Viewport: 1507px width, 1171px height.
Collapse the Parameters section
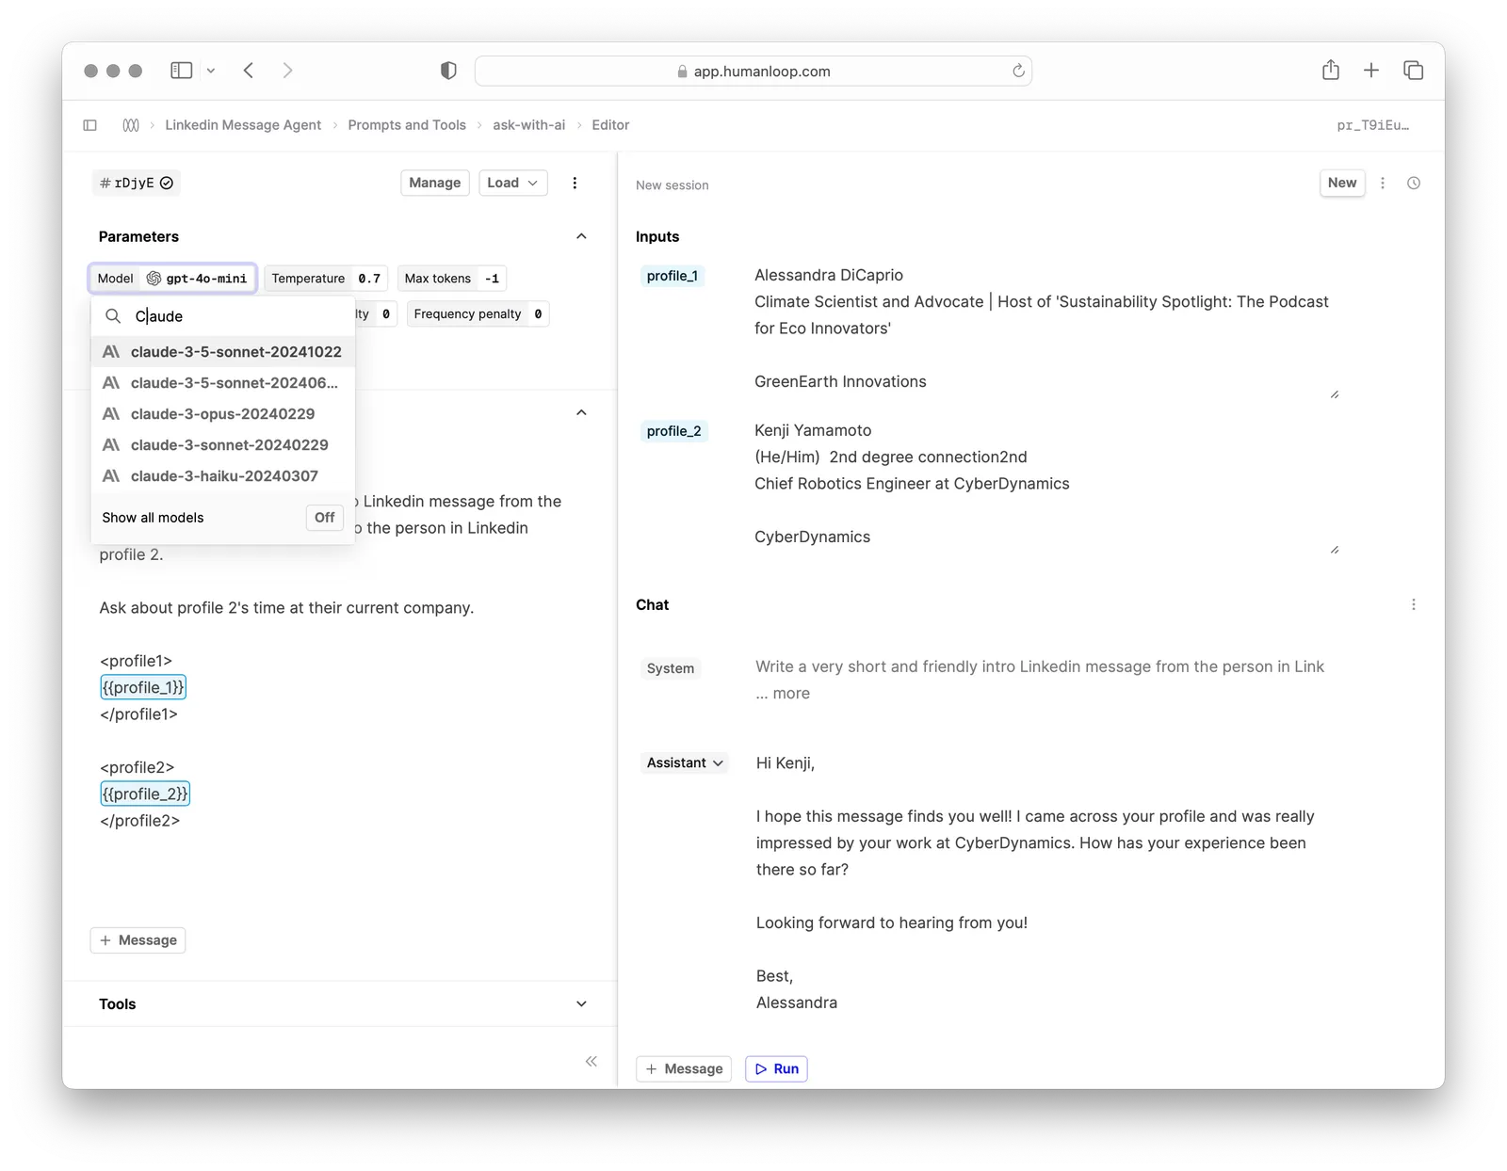[x=581, y=236]
